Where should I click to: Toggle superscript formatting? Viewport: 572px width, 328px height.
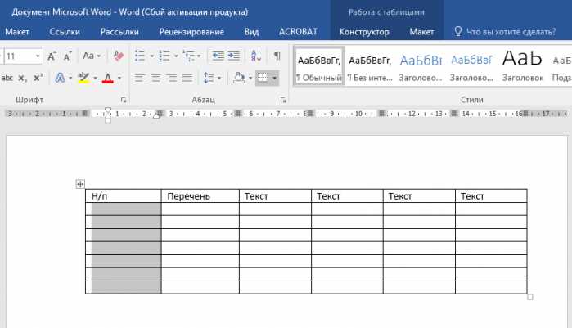click(x=38, y=78)
